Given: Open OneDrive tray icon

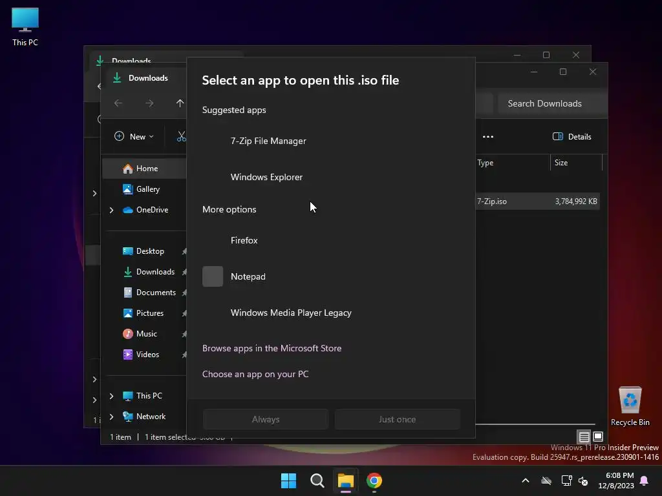Looking at the screenshot, I should [x=546, y=480].
